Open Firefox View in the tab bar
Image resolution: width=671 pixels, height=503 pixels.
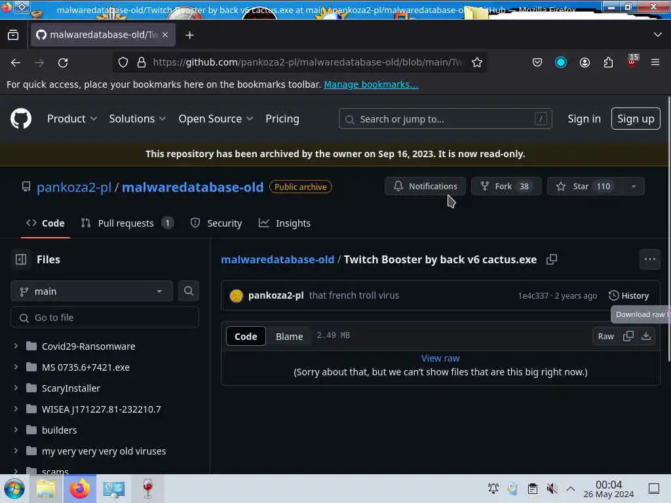(x=13, y=35)
